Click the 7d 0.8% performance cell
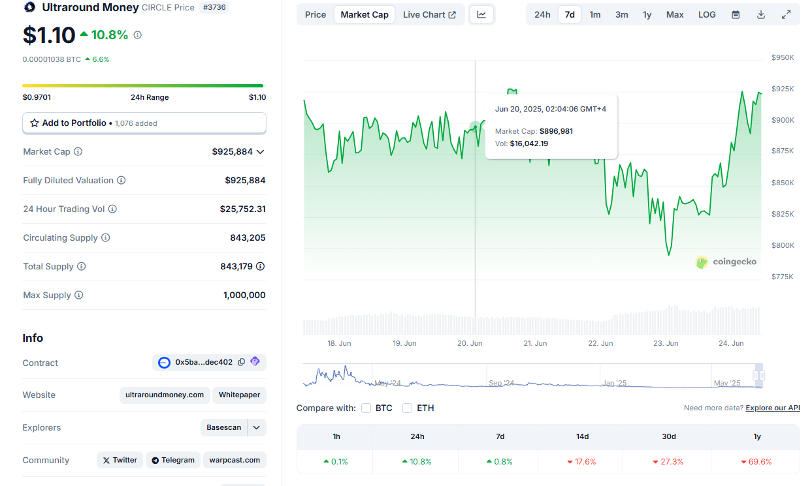 [x=500, y=462]
